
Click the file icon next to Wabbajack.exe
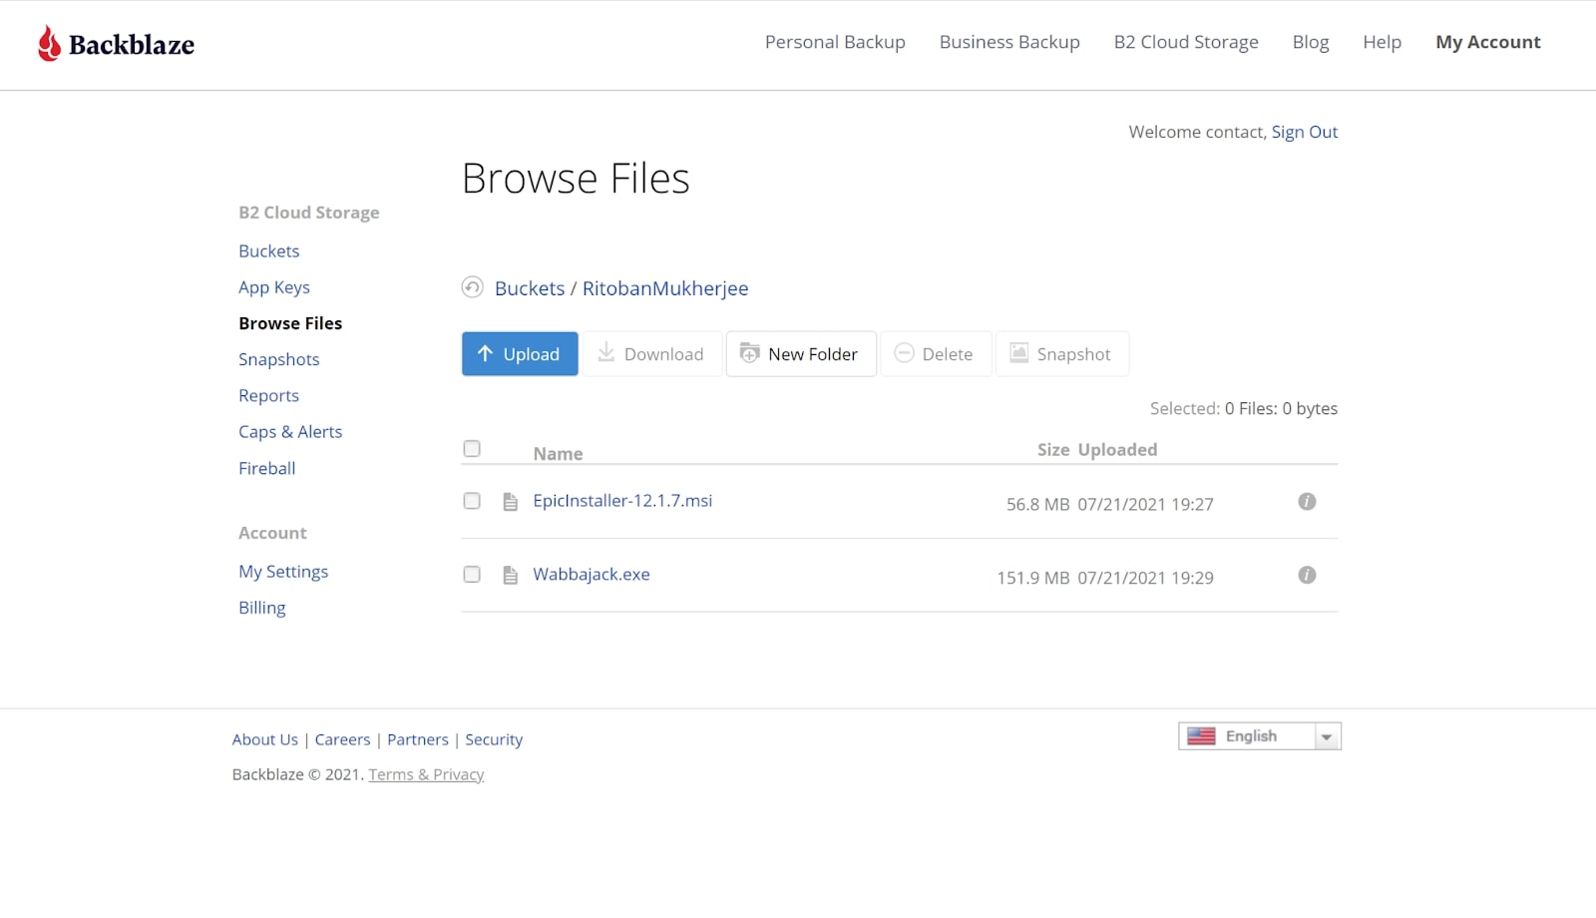pos(510,576)
